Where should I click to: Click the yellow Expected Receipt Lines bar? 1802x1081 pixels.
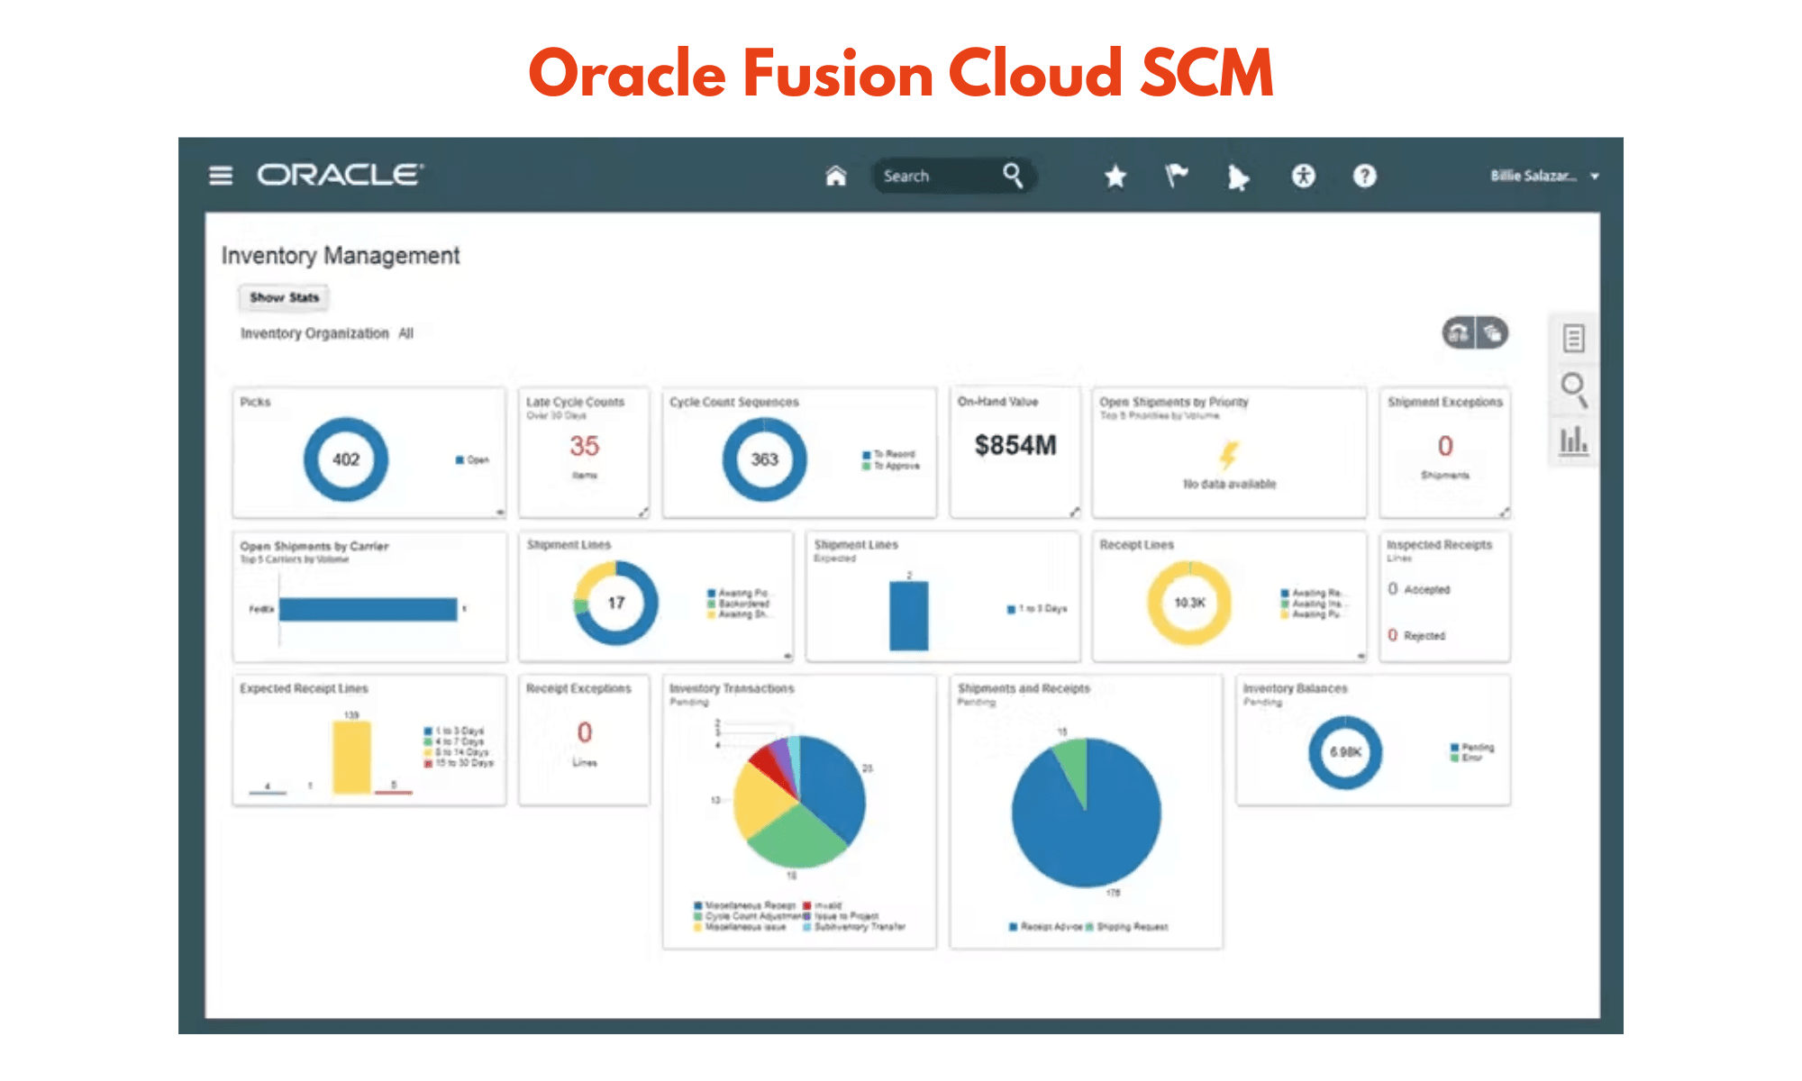pyautogui.click(x=351, y=758)
